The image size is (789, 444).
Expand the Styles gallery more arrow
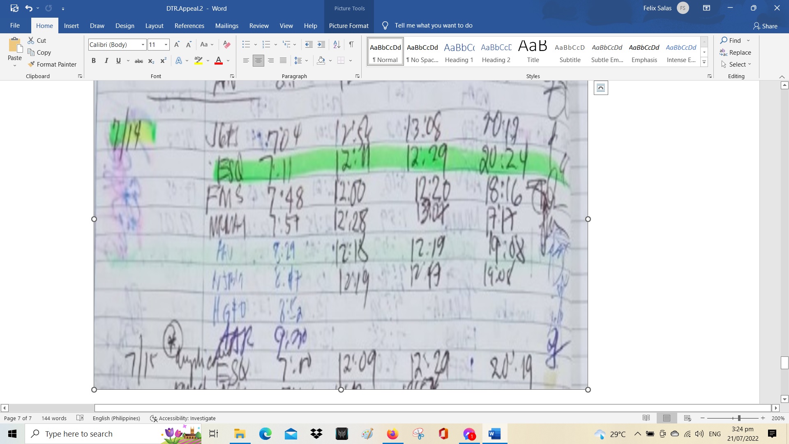point(704,62)
